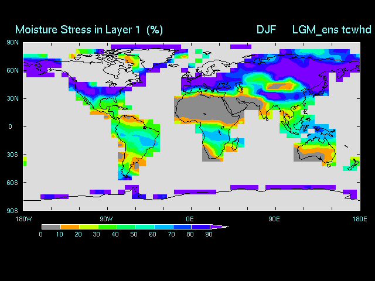The width and height of the screenshot is (375, 281).
Task: Select the 'DJF' season label
Action: tap(267, 29)
